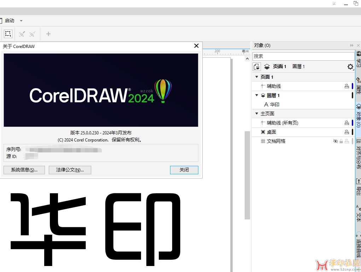Toggle the show-object-views page icon in Objects panel

coord(257,67)
